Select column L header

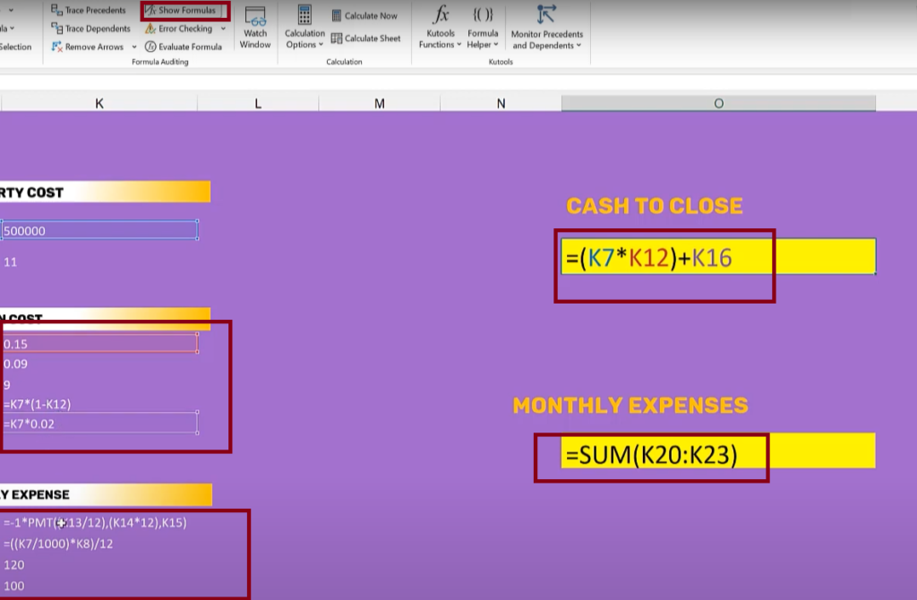pos(258,104)
